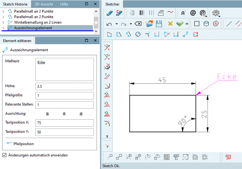Click the blue eraser icon
The width and height of the screenshot is (242, 169).
[109, 13]
